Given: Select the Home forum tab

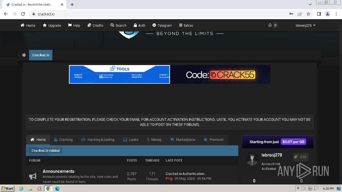Looking at the screenshot, I should point(38,139).
